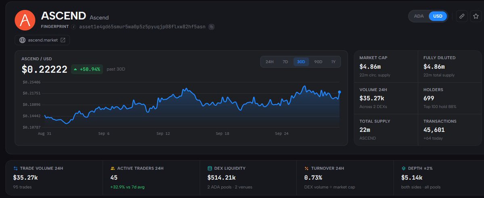Click the Fully Diluted $4.86m value

tap(434, 67)
